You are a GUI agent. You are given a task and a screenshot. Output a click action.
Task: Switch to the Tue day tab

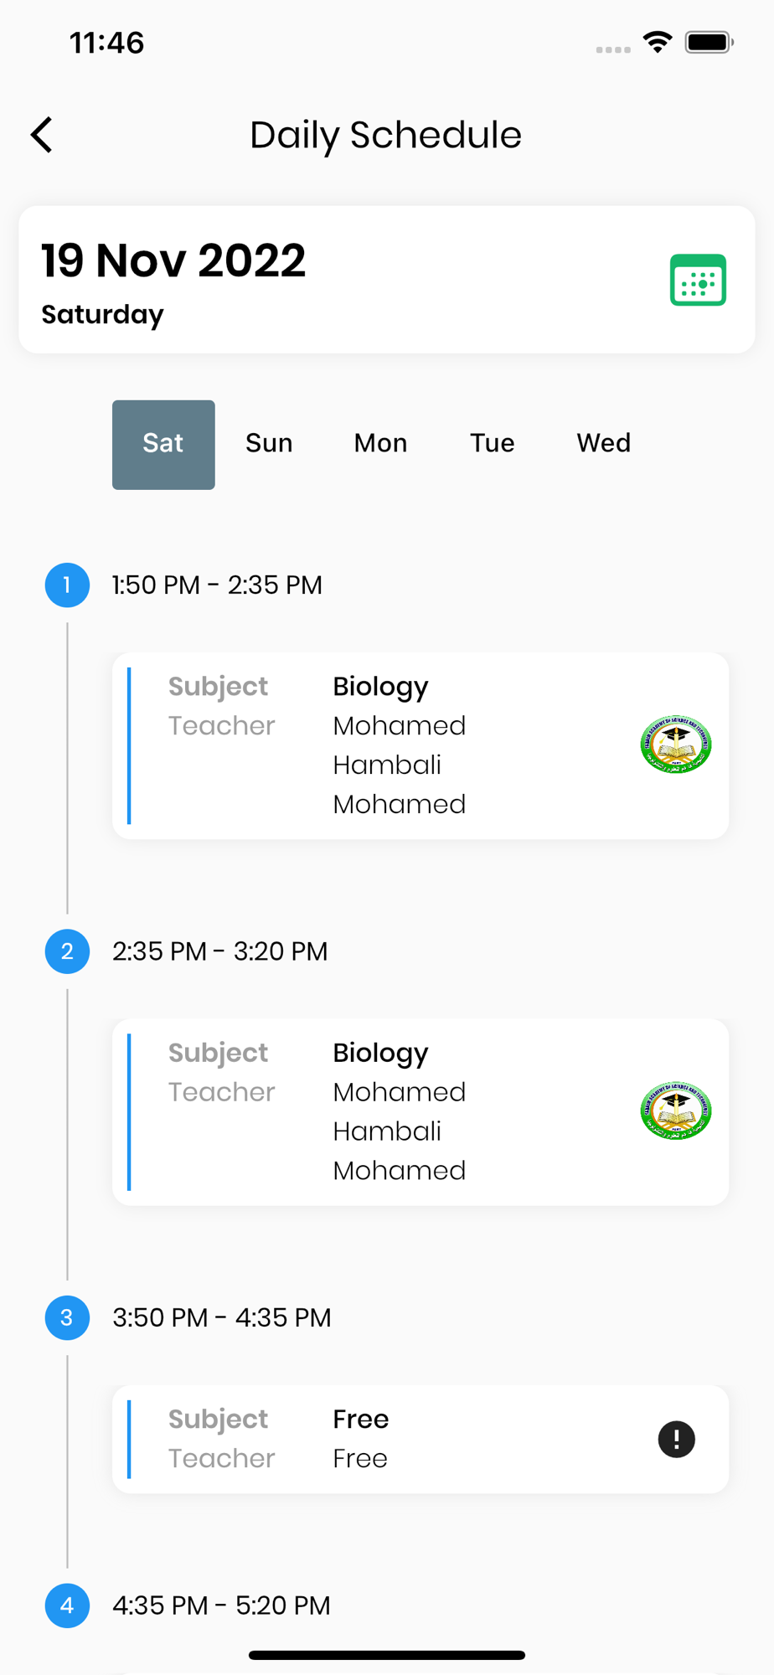coord(492,443)
